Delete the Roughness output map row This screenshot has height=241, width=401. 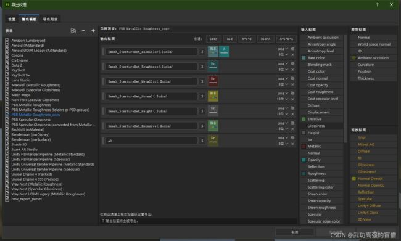tap(292, 69)
